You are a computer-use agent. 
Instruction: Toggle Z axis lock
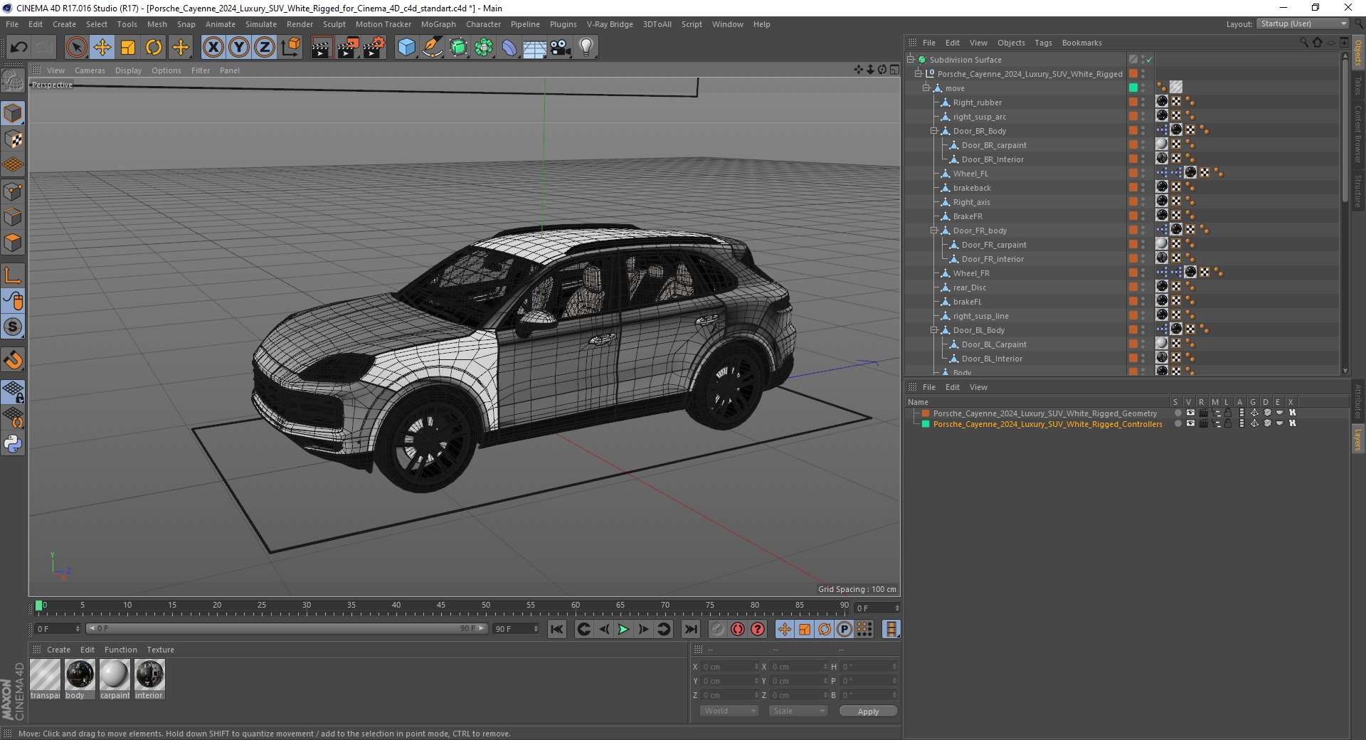pyautogui.click(x=264, y=48)
